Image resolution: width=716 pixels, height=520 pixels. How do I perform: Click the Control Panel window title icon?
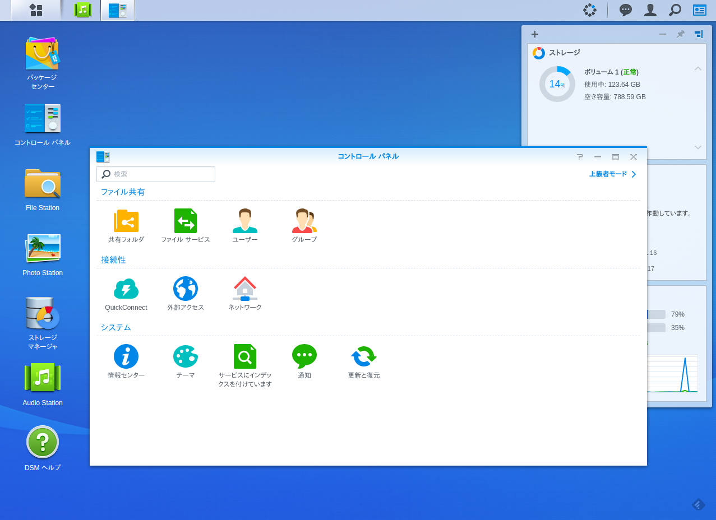[x=103, y=157]
